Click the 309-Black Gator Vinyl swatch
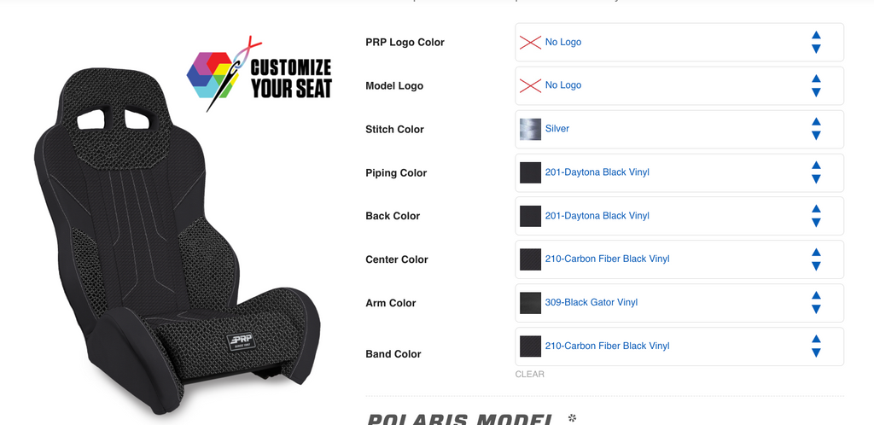The height and width of the screenshot is (425, 874). coord(530,302)
